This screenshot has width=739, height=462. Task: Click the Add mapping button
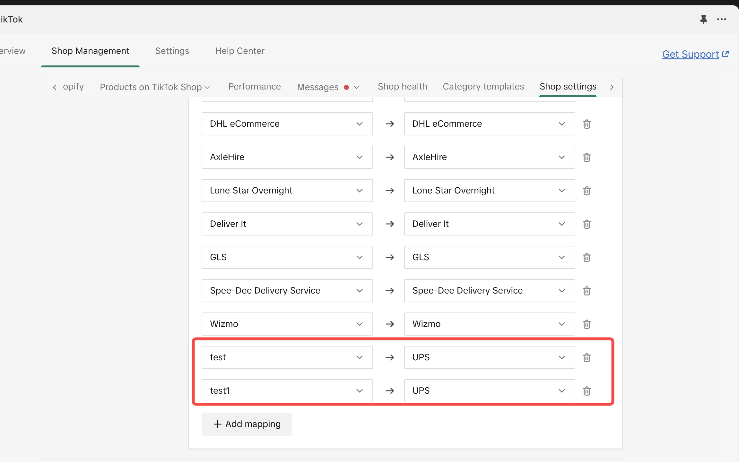(247, 424)
